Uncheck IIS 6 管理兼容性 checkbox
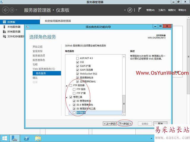Image resolution: width=190 pixels, height=142 pixels. pyautogui.click(x=74, y=105)
